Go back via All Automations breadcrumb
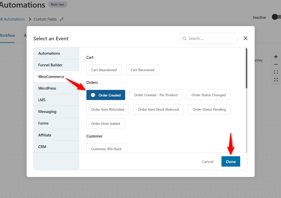Viewport: 281px width, 198px height. click(12, 19)
